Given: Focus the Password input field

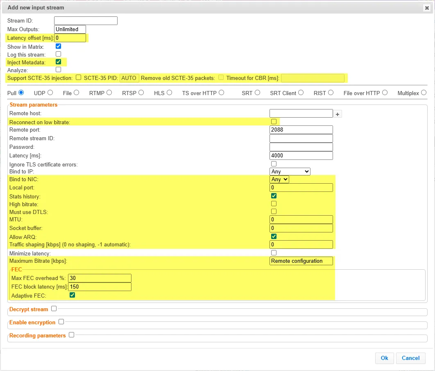Looking at the screenshot, I should click(x=301, y=147).
